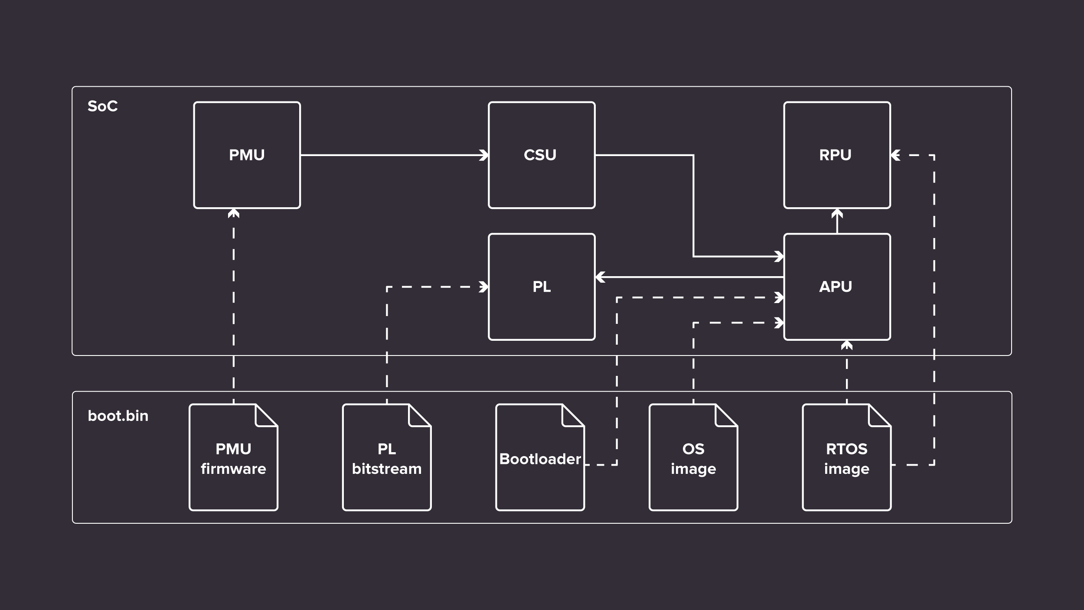Click the PL block in SoC diagram
Image resolution: width=1084 pixels, height=610 pixels.
pyautogui.click(x=542, y=286)
